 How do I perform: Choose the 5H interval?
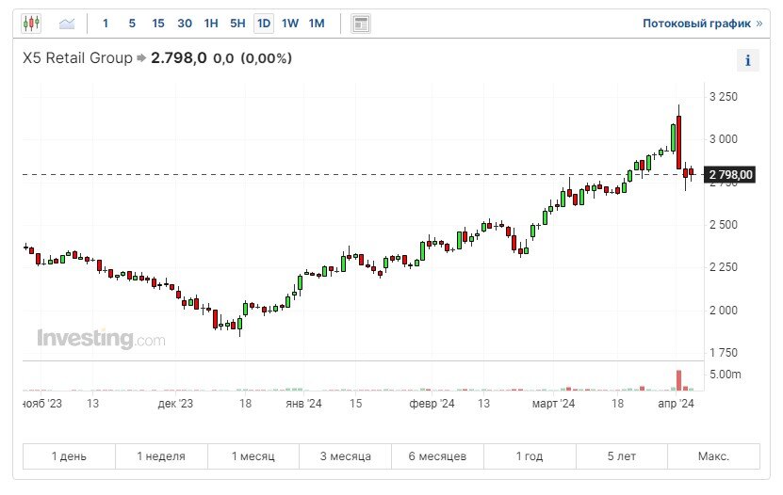[237, 24]
